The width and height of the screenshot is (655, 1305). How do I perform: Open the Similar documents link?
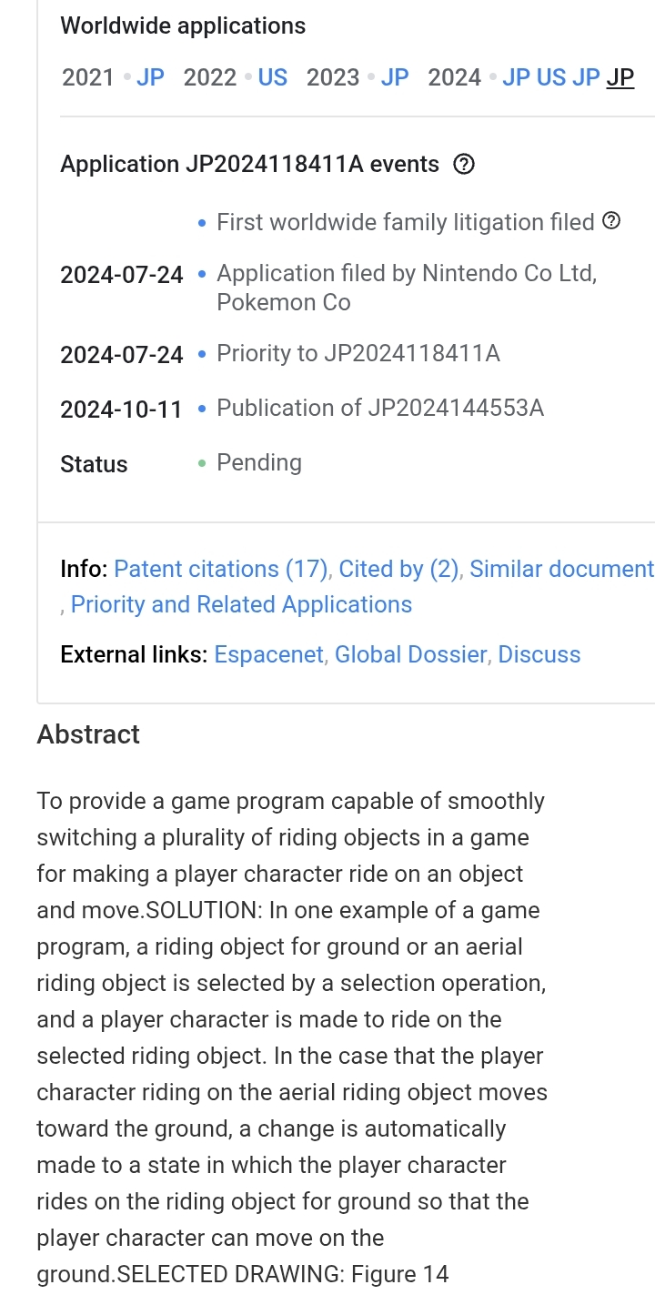click(562, 570)
